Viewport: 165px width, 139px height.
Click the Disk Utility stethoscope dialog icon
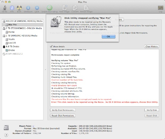(56, 22)
